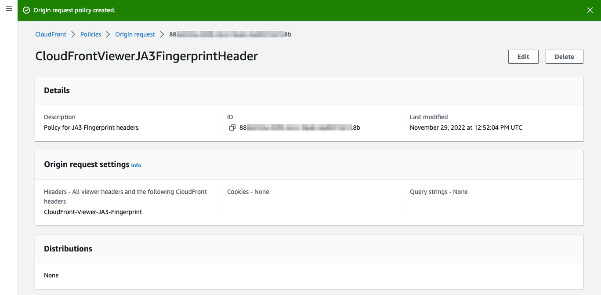
Task: Click the CloudFrontViewerJA3Fingerprint page title
Action: (146, 56)
